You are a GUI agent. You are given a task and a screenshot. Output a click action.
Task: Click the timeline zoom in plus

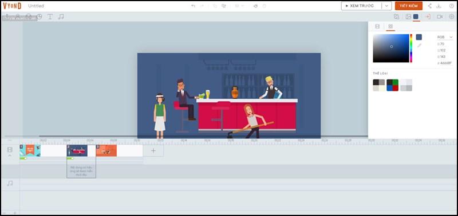[x=15, y=213]
